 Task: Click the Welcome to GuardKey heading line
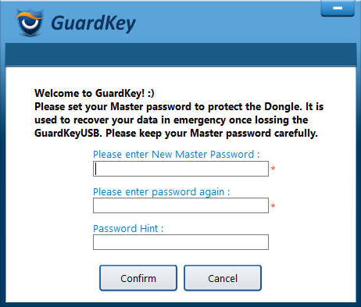pos(95,93)
